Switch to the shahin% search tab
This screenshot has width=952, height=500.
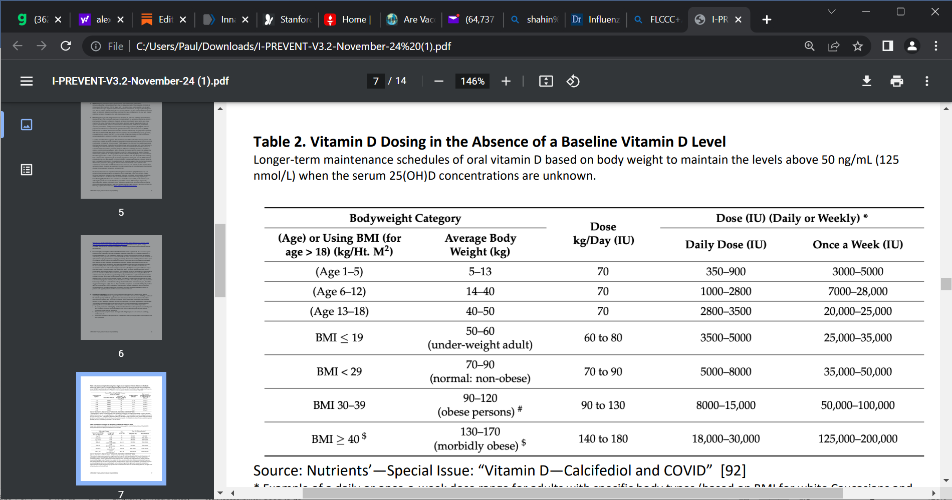pos(534,20)
